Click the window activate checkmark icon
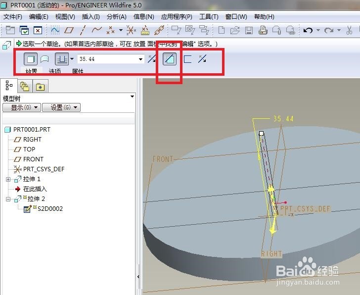This screenshot has width=360, height=295. click(24, 30)
